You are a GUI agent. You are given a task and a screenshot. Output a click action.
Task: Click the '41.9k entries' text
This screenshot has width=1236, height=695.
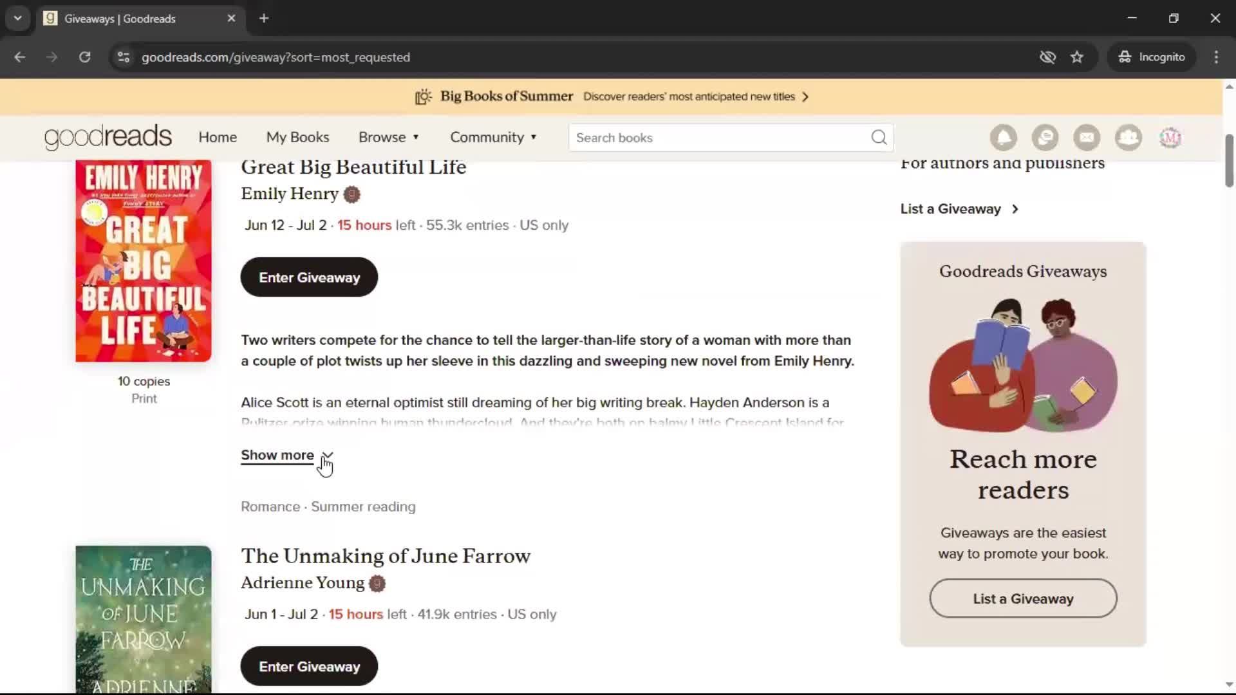click(x=457, y=615)
